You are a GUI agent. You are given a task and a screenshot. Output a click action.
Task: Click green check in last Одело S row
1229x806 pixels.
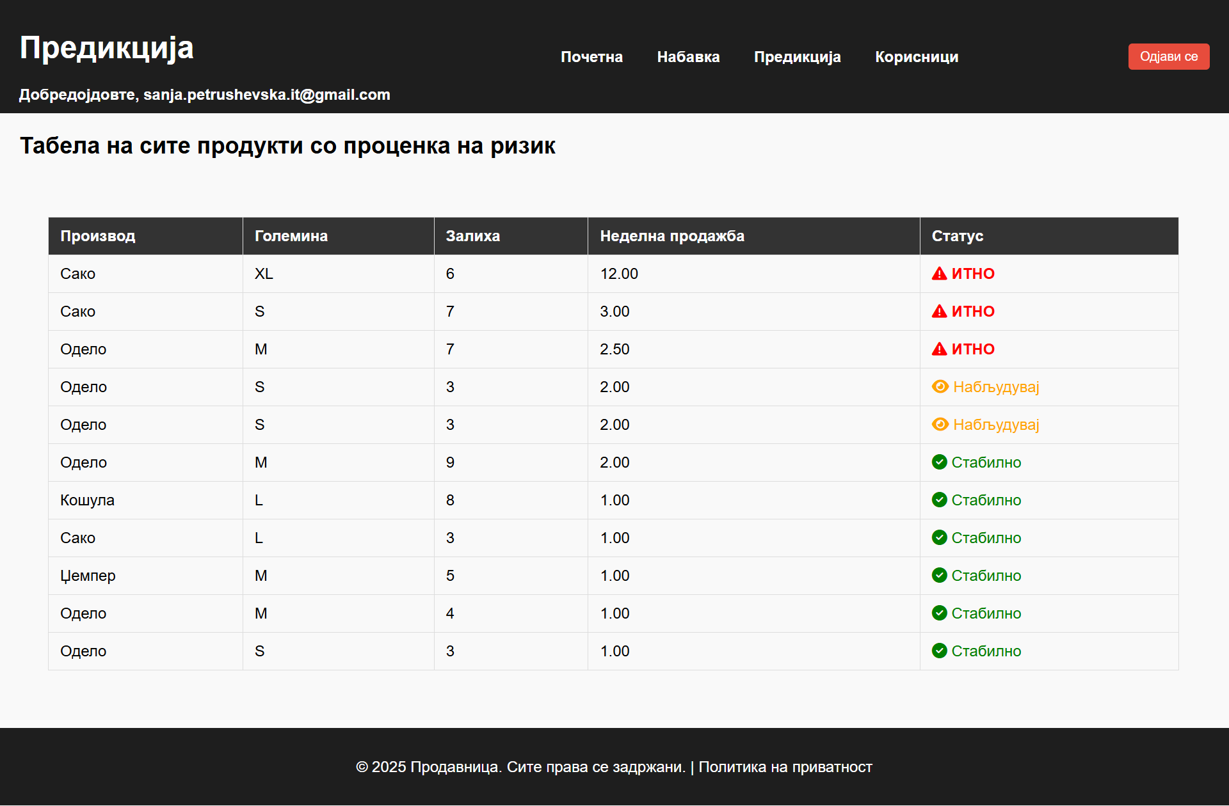tap(939, 651)
